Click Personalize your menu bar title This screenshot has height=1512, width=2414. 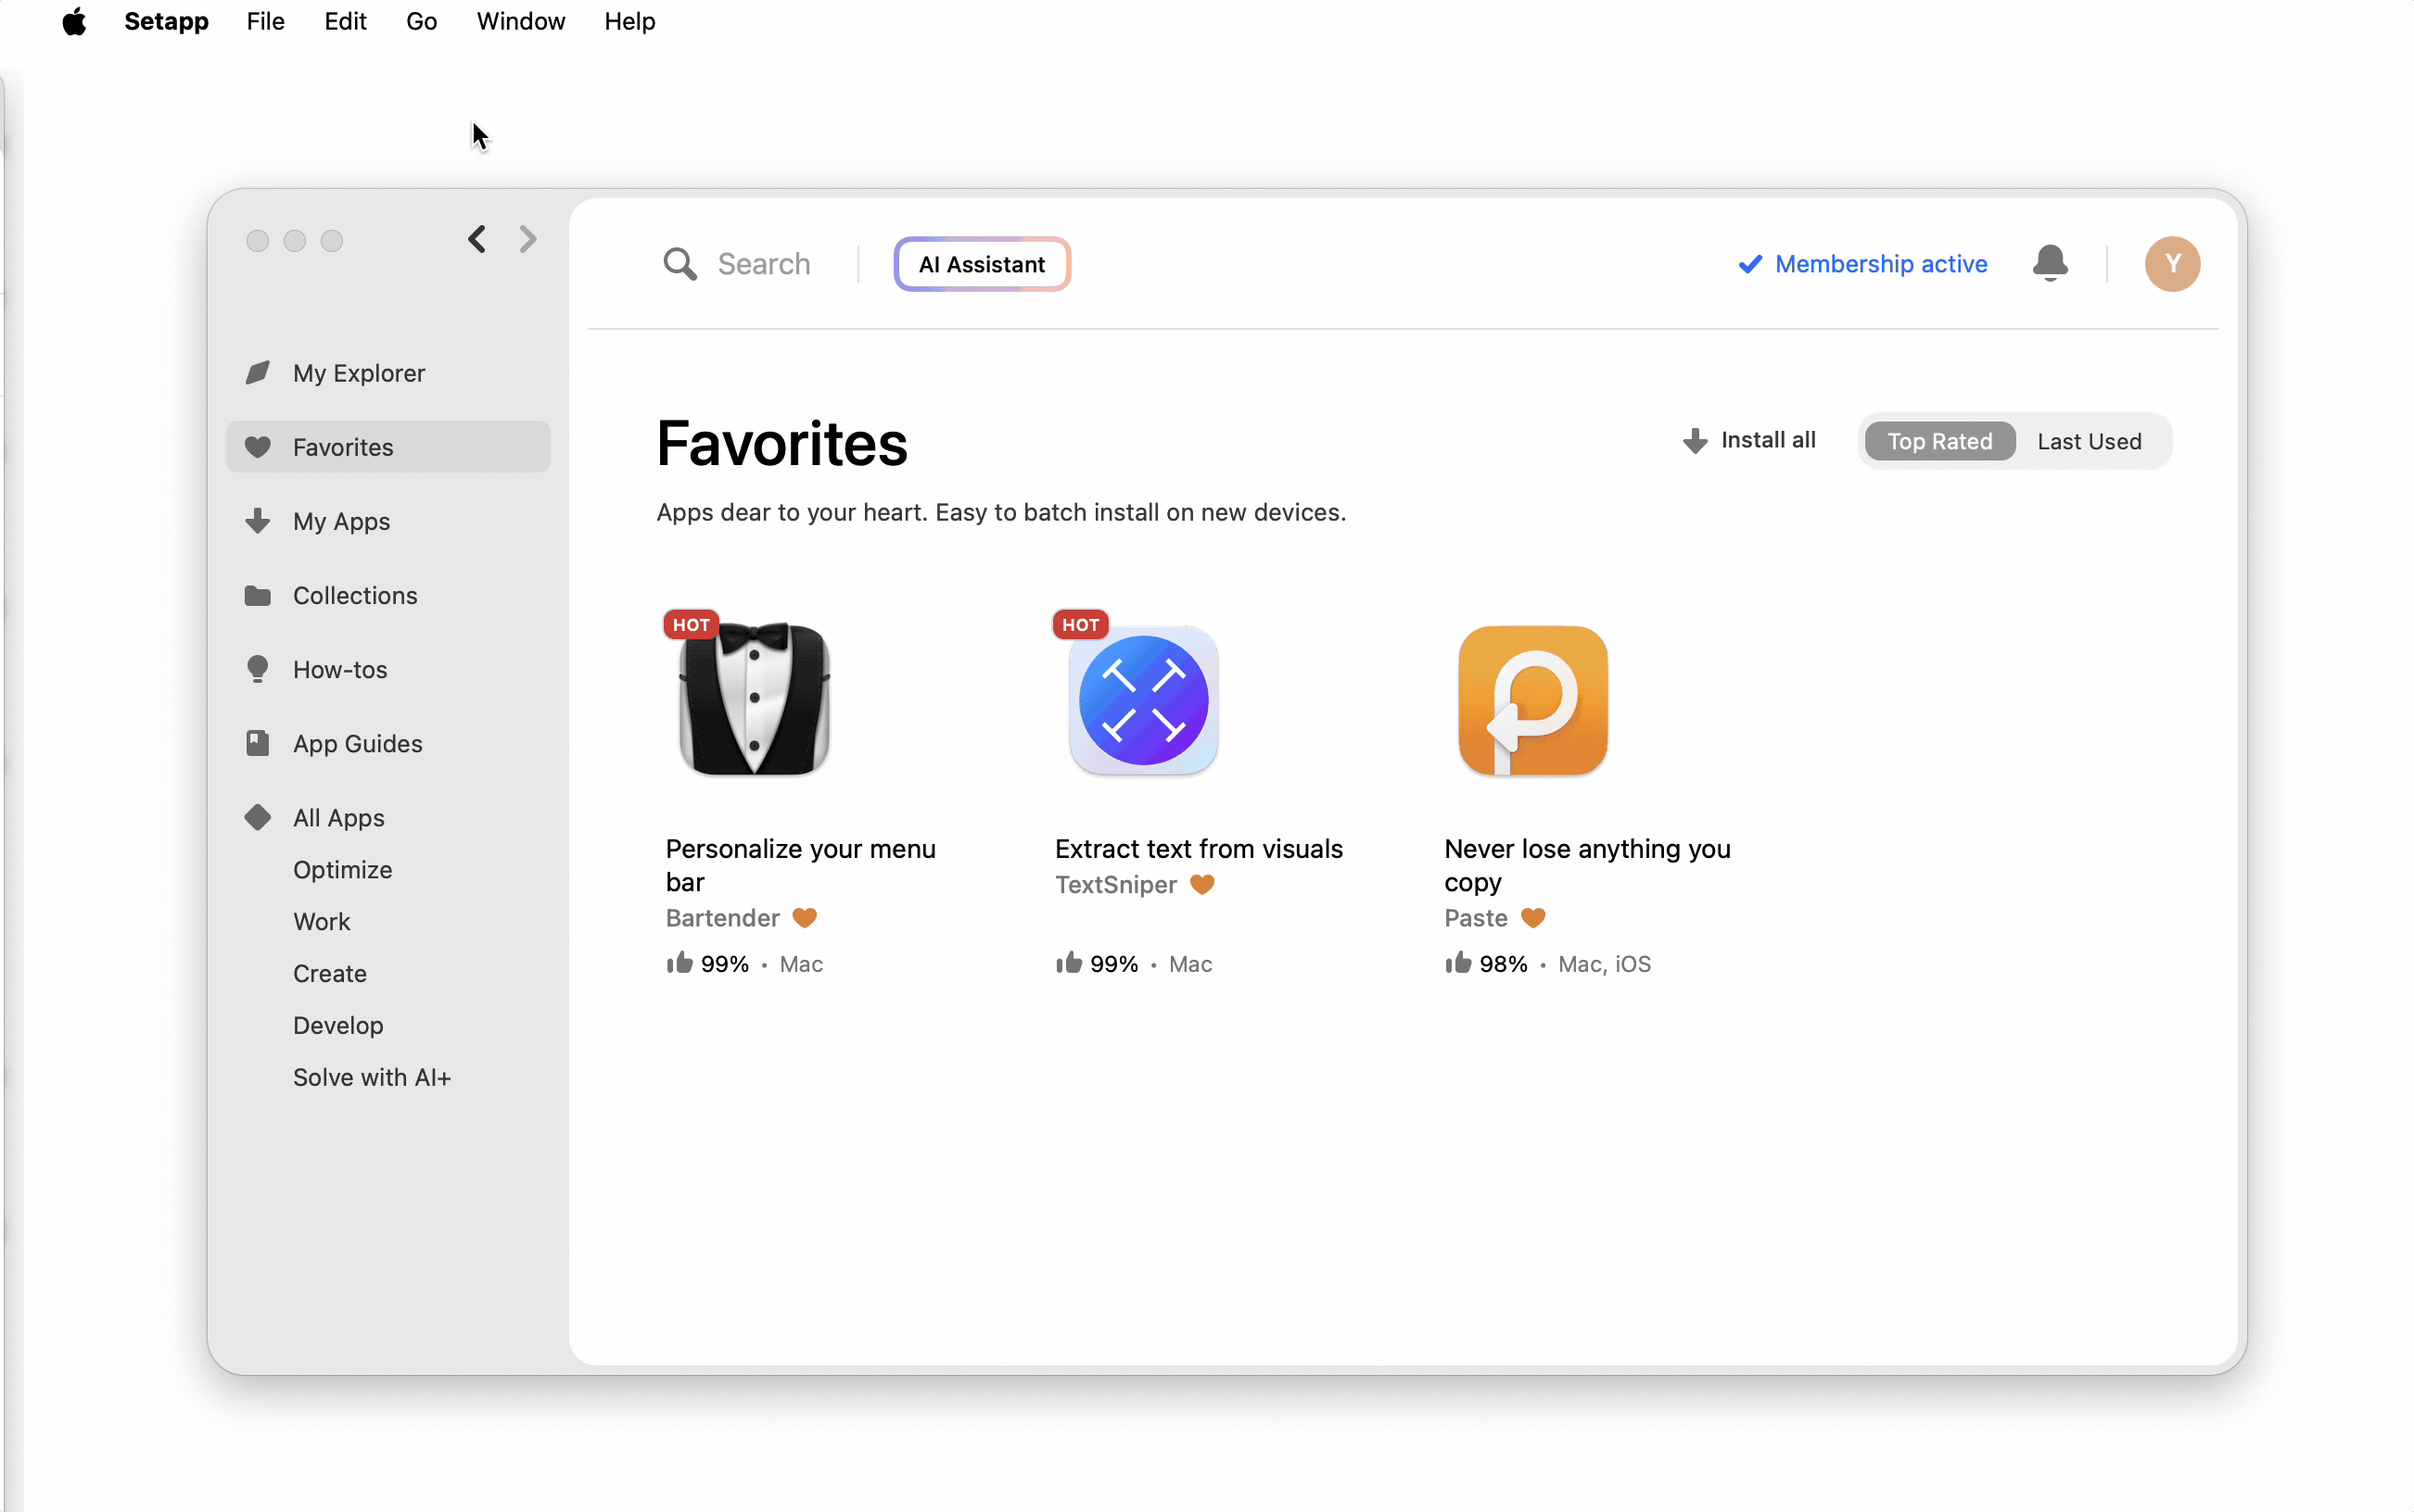pyautogui.click(x=800, y=865)
